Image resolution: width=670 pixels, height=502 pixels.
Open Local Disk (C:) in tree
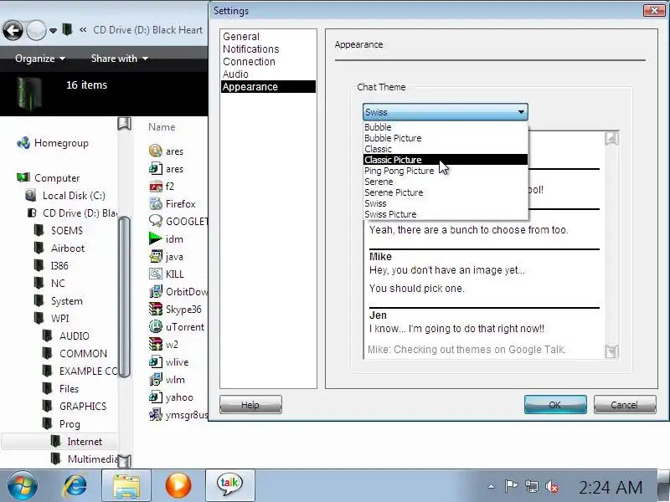tap(74, 196)
